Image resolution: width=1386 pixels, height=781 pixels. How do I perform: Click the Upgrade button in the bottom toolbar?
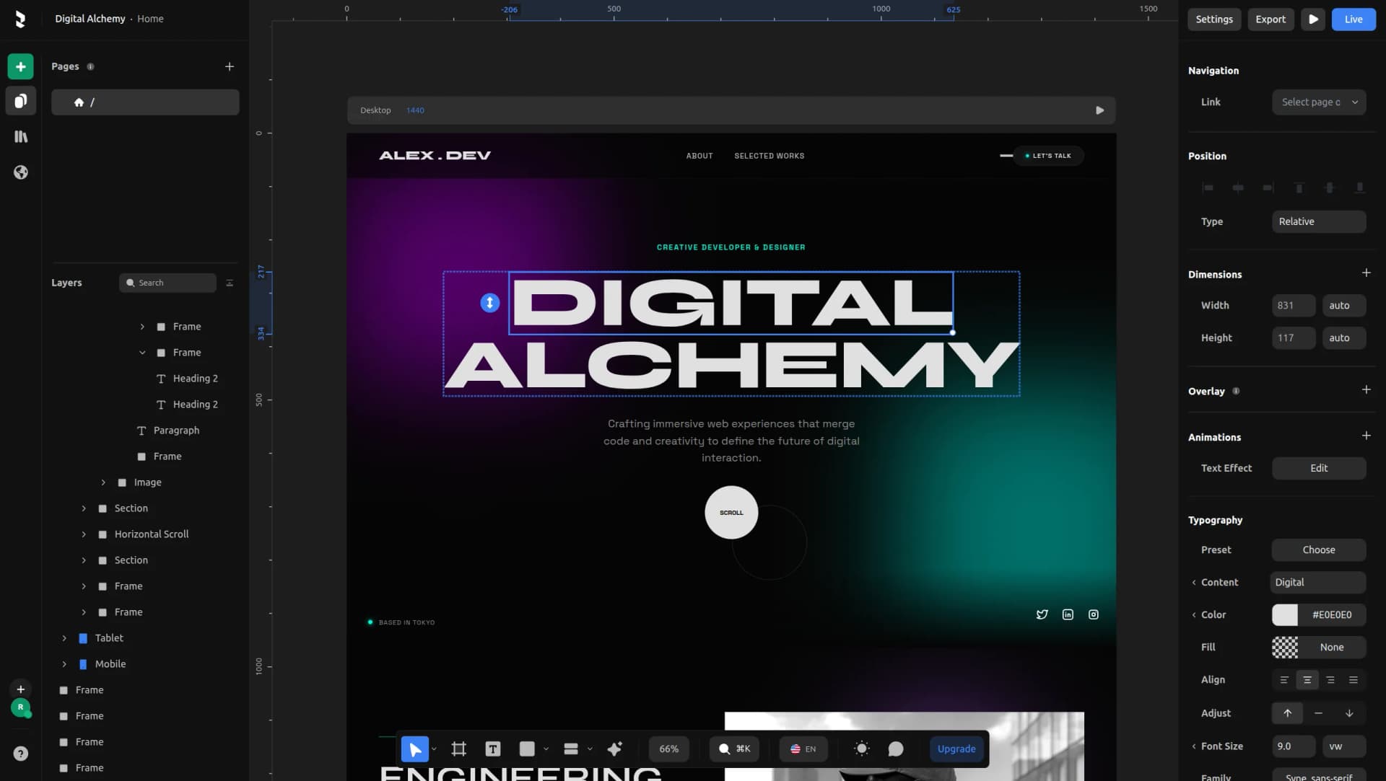pos(956,749)
